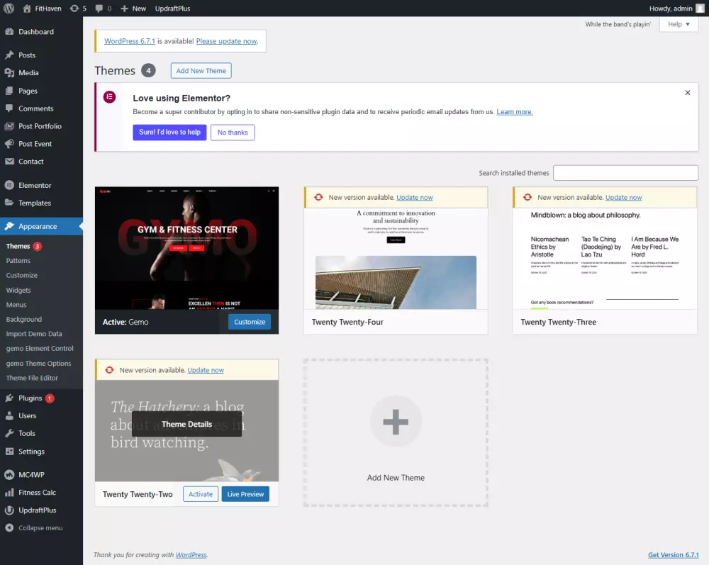Click the Please update now link

pos(227,41)
